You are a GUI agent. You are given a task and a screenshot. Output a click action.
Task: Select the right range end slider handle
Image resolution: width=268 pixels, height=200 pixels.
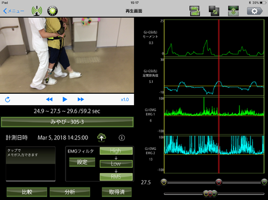(x=264, y=182)
